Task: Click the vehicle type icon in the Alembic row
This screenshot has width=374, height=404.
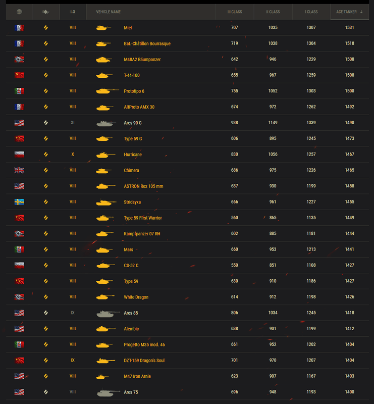Action: (46, 329)
